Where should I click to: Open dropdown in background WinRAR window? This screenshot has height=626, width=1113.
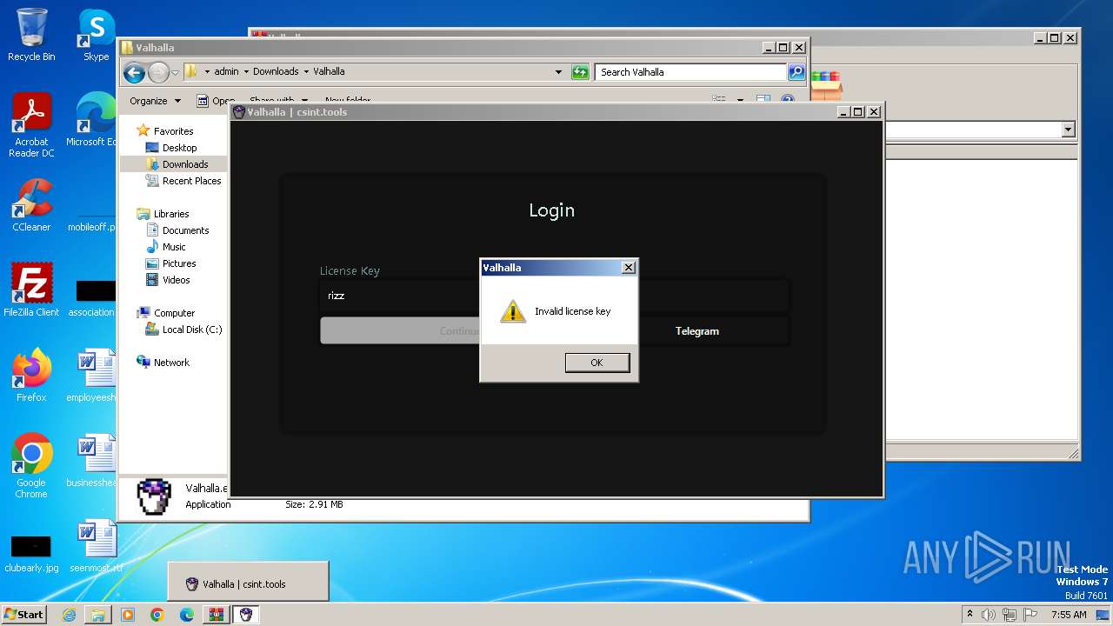point(1068,130)
